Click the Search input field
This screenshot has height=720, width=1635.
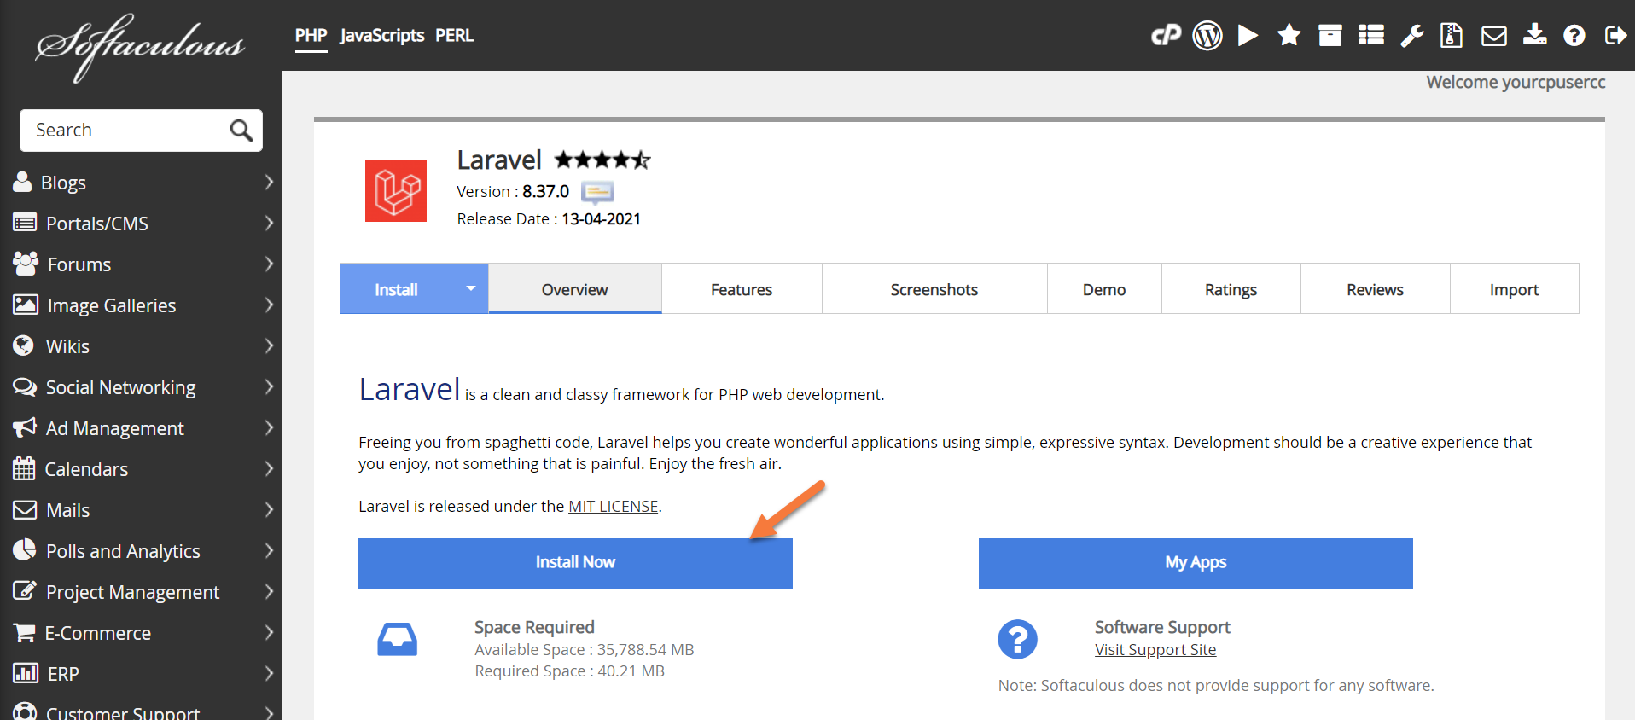coord(128,131)
